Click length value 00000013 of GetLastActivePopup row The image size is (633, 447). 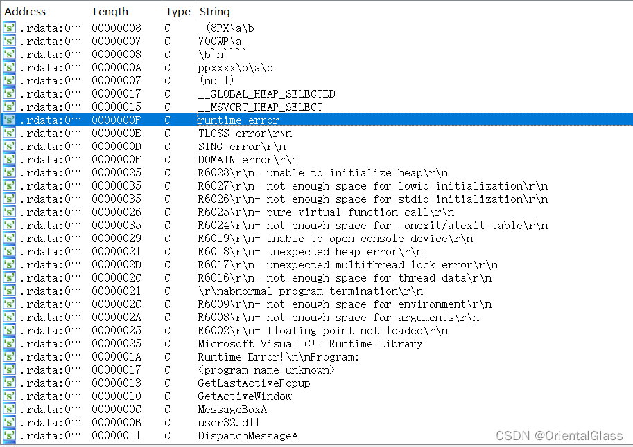click(x=116, y=383)
